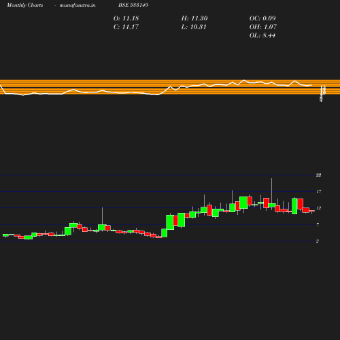The height and width of the screenshot is (340, 340).
Task: Click the price axis label 22
Action: click(x=318, y=175)
